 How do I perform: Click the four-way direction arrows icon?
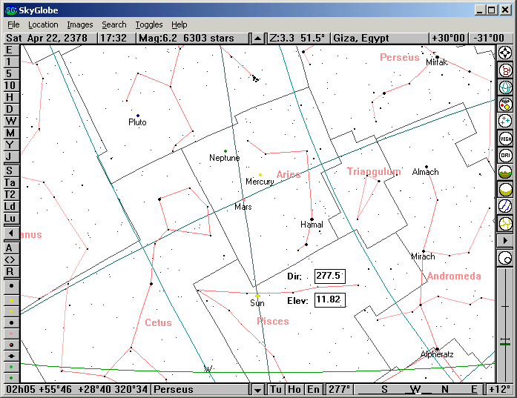[x=506, y=53]
